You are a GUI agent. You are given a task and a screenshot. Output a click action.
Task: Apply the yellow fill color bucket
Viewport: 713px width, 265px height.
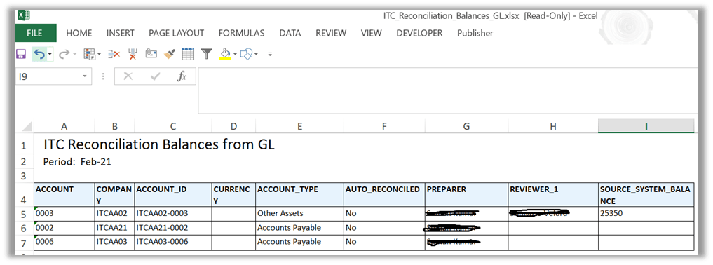tap(224, 55)
